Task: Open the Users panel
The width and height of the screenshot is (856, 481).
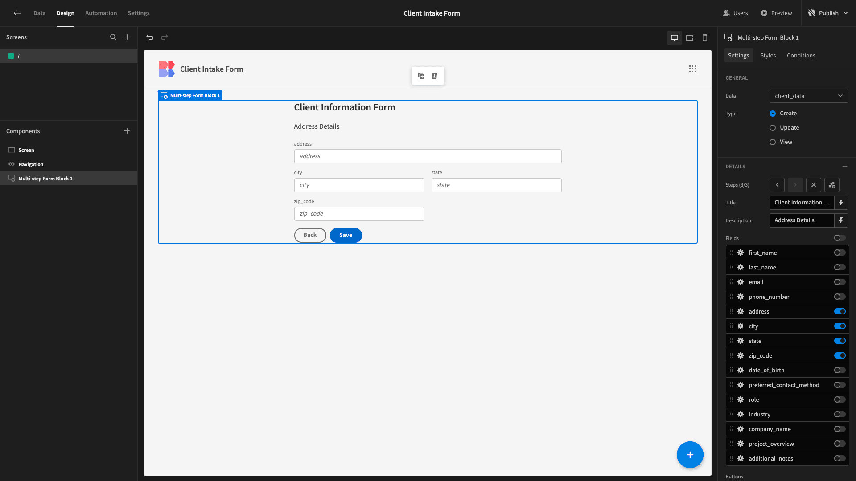Action: (x=735, y=13)
